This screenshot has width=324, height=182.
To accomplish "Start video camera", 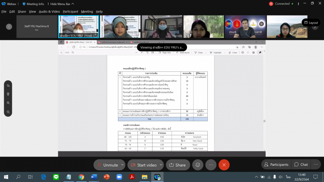I will [143, 165].
